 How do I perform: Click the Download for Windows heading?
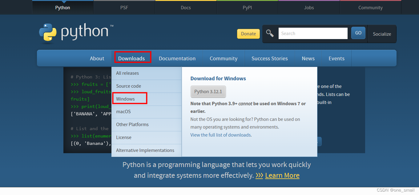(218, 78)
